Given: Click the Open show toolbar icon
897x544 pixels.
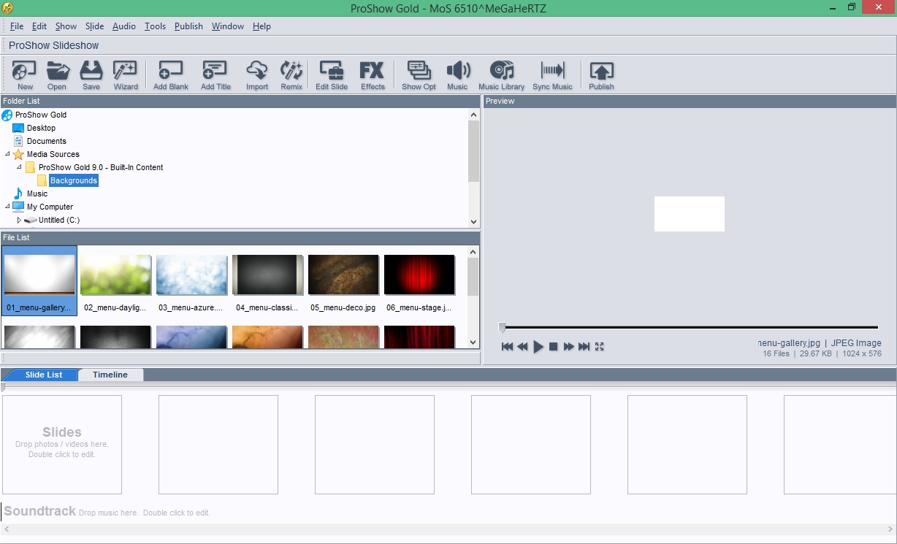Looking at the screenshot, I should (57, 75).
